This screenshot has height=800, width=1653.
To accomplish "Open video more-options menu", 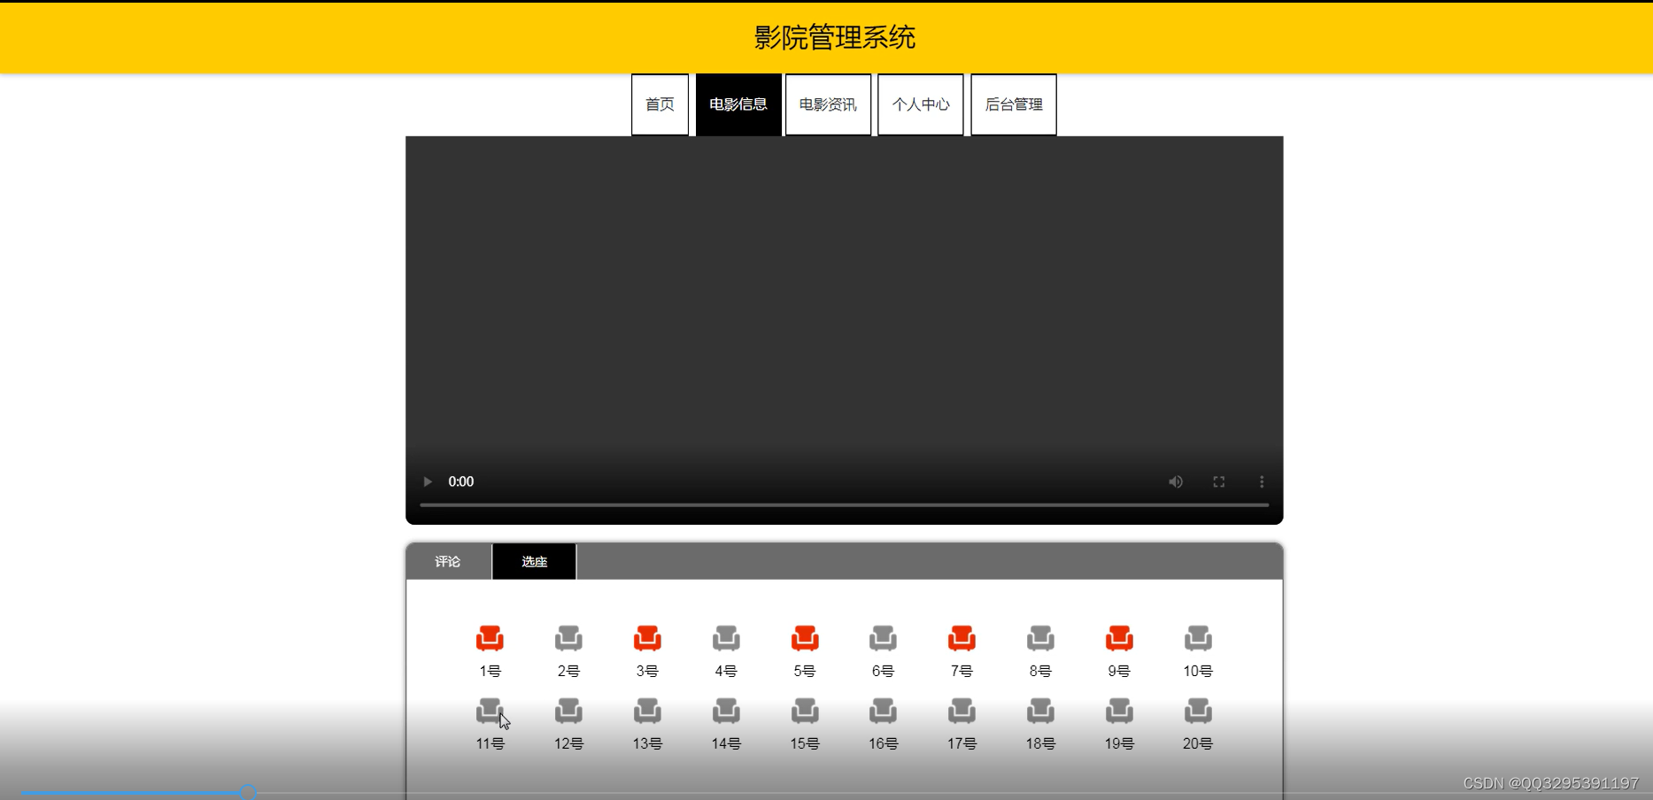I will (x=1262, y=481).
